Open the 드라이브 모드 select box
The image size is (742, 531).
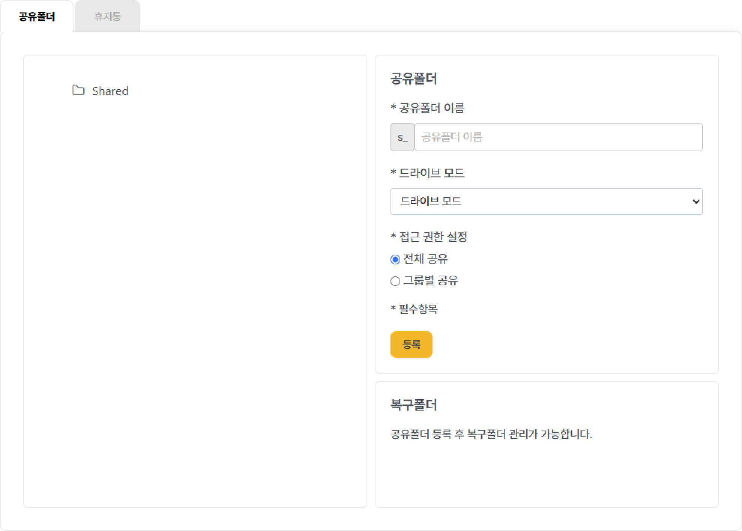[540, 201]
